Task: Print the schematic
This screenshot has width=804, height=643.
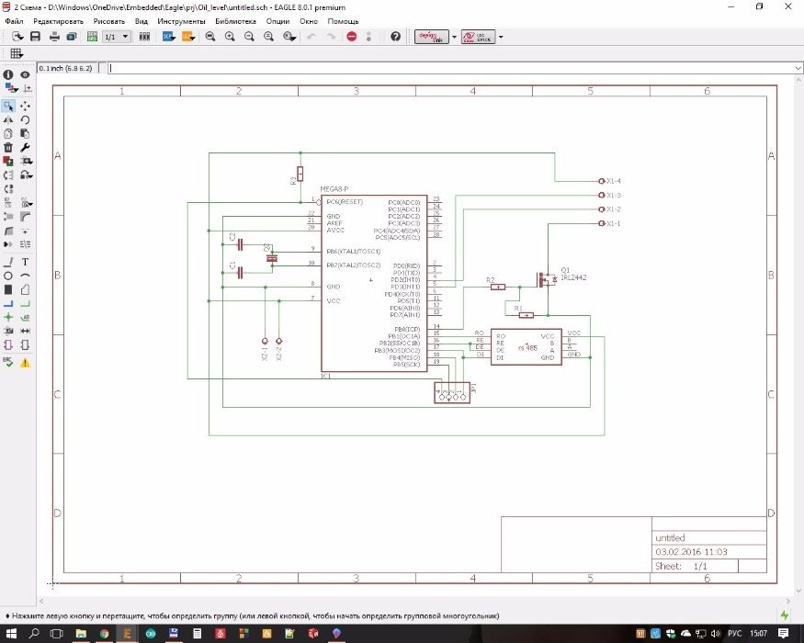Action: coord(54,37)
